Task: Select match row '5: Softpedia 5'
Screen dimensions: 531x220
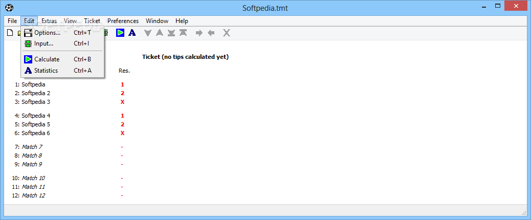Action: (x=33, y=124)
